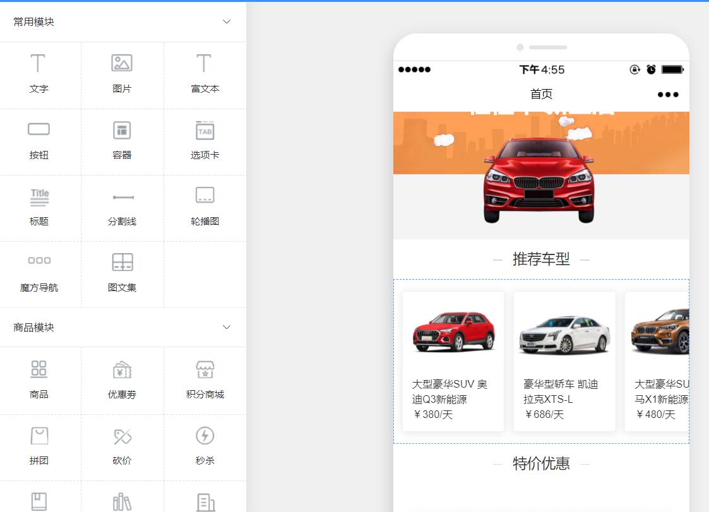Image resolution: width=709 pixels, height=512 pixels.
Task: Click the 常用模块 section header text
Action: click(34, 21)
